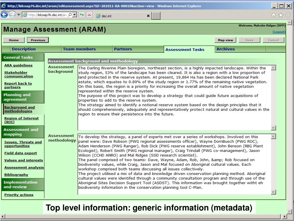This screenshot has width=294, height=221.
Task: Maximize the Internet Explorer window
Action: click(281, 6)
